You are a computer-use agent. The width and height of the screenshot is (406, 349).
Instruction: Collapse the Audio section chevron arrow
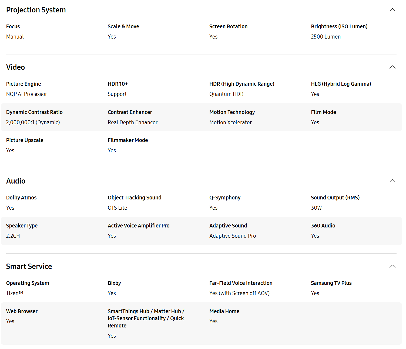[x=392, y=181]
